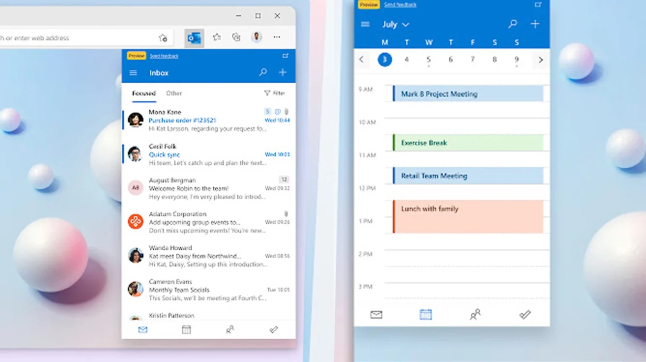Open the Outlook extension icon in browser toolbar
The image size is (646, 362).
[194, 37]
